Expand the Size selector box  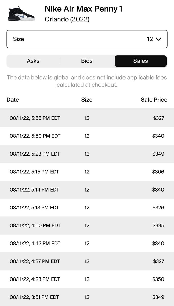pyautogui.click(x=87, y=39)
